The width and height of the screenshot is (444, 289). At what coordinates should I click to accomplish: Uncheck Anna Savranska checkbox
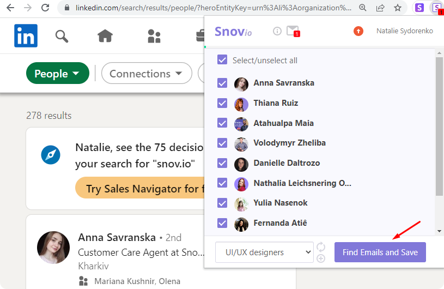[x=222, y=83]
